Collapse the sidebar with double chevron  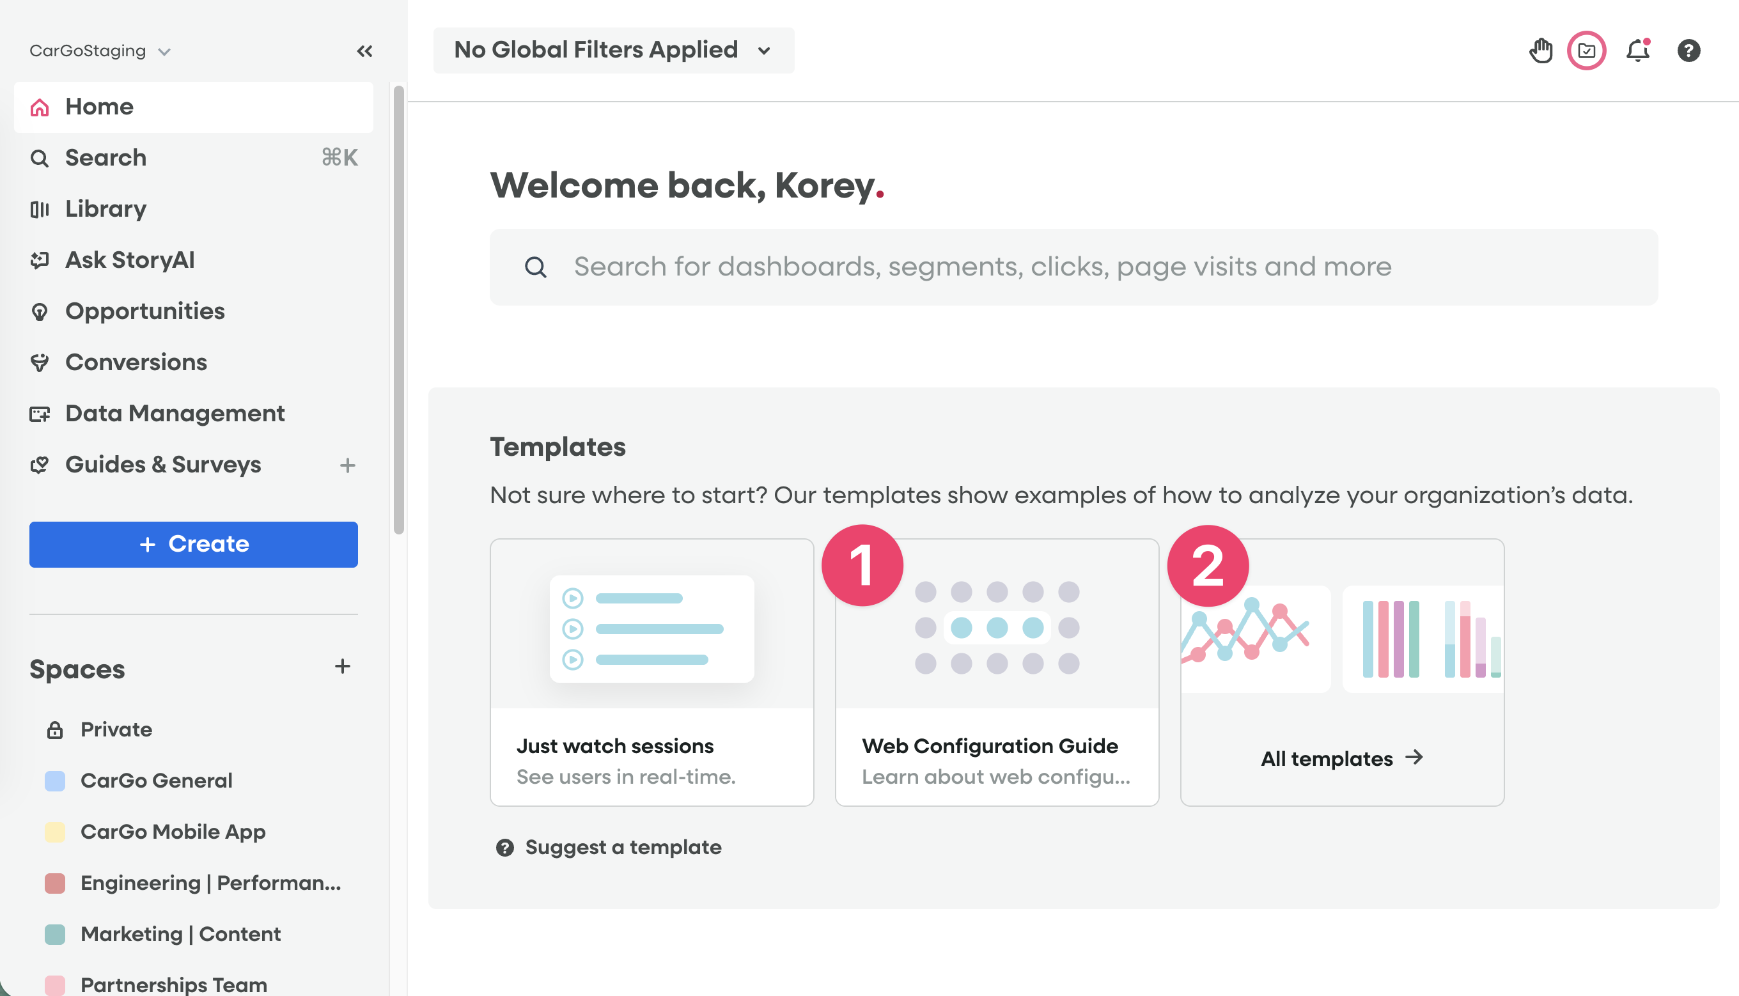(364, 51)
